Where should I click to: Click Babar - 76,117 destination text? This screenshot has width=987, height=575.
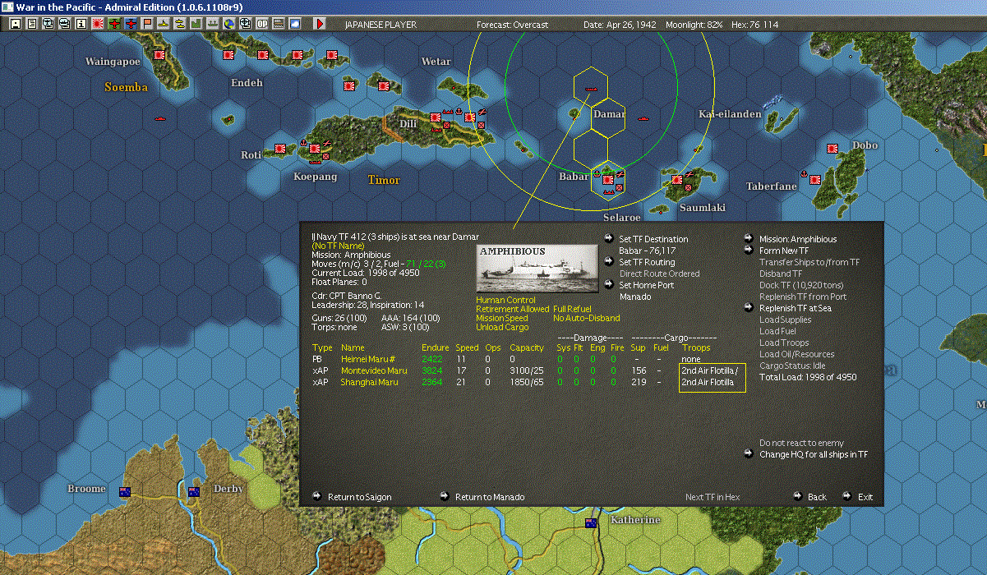click(647, 251)
